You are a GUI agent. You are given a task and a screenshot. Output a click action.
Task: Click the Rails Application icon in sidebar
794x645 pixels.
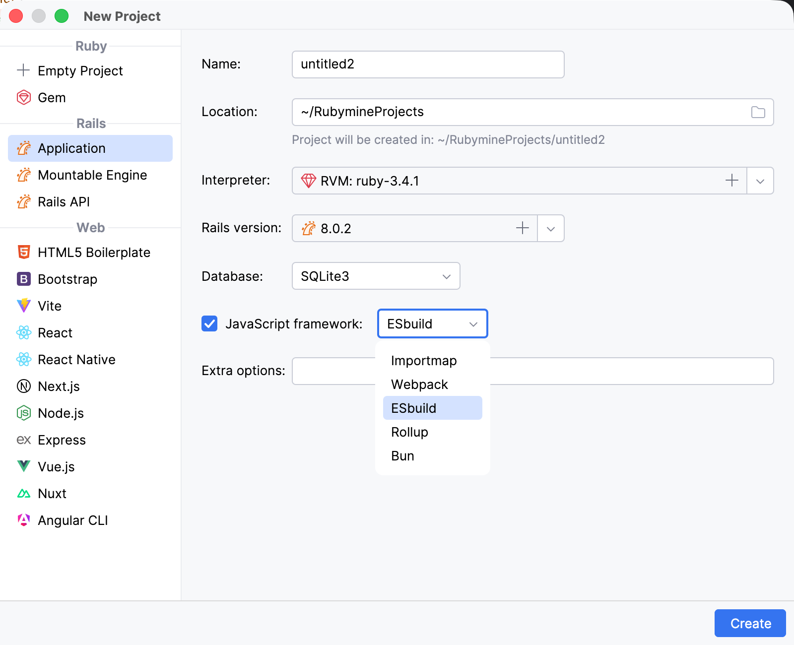point(24,148)
